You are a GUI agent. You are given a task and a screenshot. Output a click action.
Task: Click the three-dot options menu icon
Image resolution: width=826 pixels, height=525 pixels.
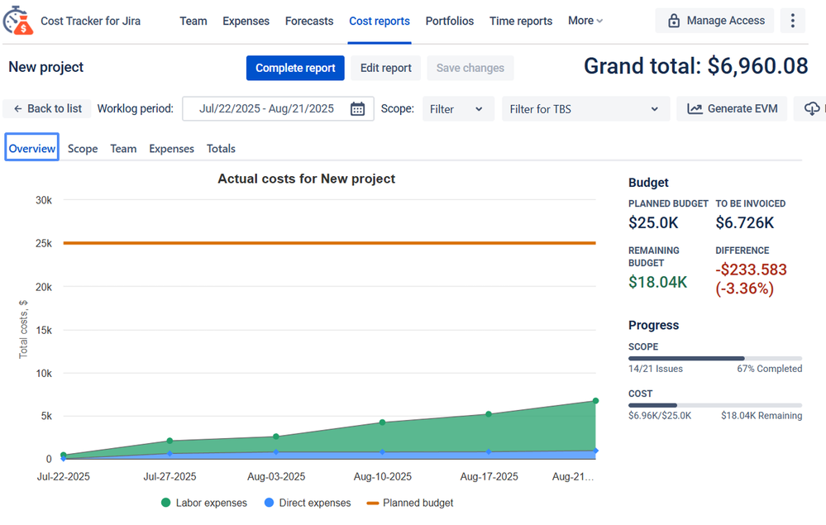pos(792,21)
